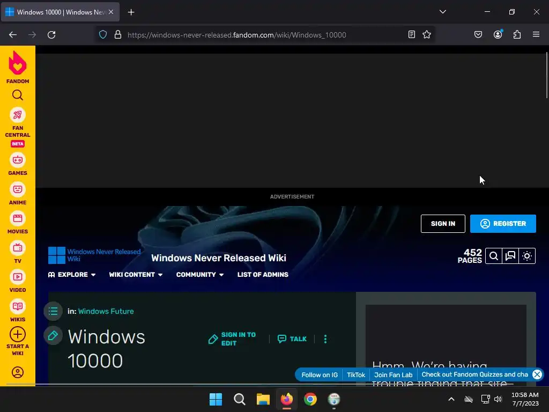Open Fandom sidebar search
The image size is (549, 412).
click(x=18, y=95)
